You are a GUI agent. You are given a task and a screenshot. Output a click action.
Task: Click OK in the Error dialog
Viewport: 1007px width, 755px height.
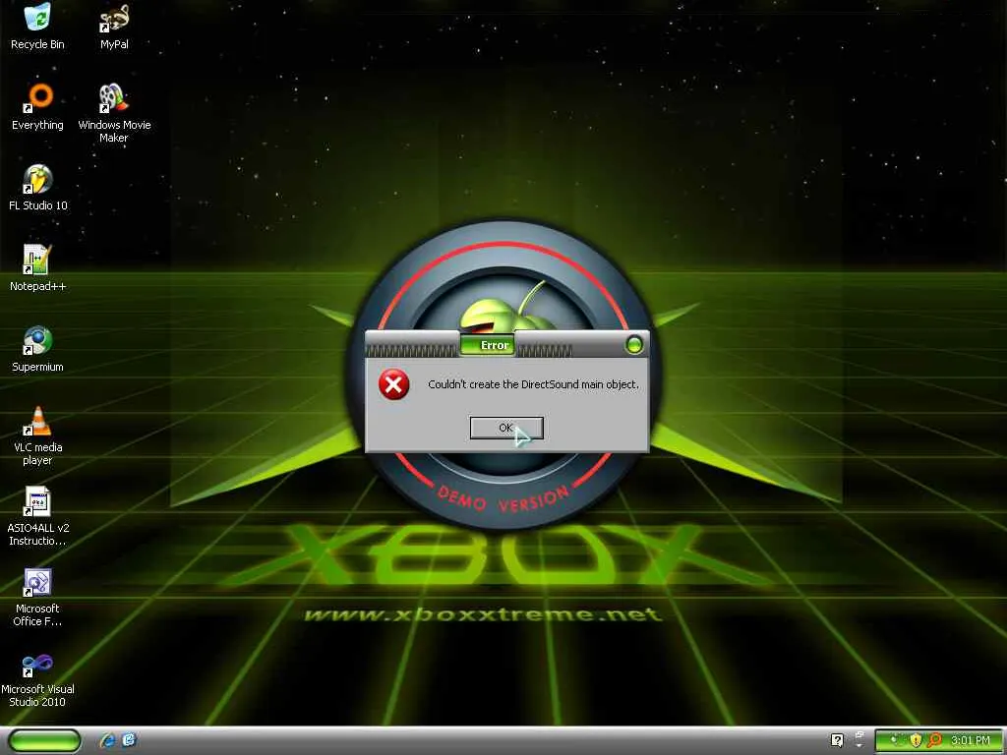[x=506, y=428]
